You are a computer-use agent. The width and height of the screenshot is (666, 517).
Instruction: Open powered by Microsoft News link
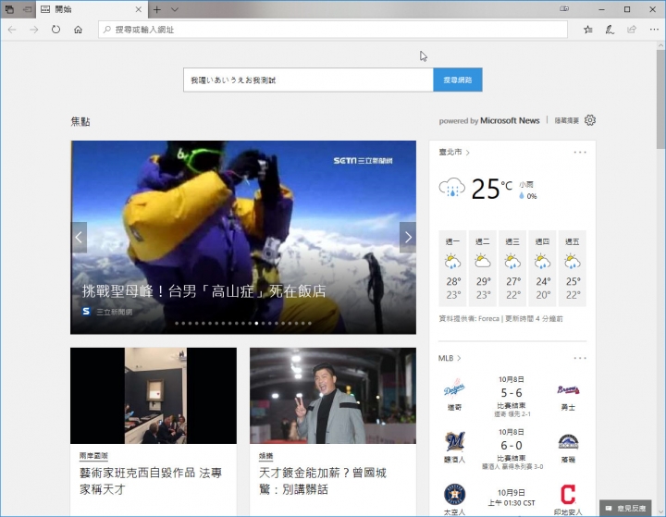tap(489, 120)
